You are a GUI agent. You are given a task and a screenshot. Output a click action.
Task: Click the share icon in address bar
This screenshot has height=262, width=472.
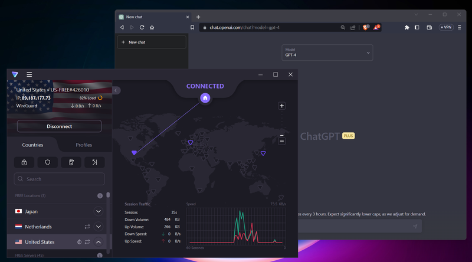click(353, 27)
